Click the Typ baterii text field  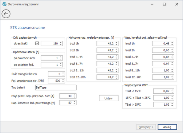tap(56, 87)
